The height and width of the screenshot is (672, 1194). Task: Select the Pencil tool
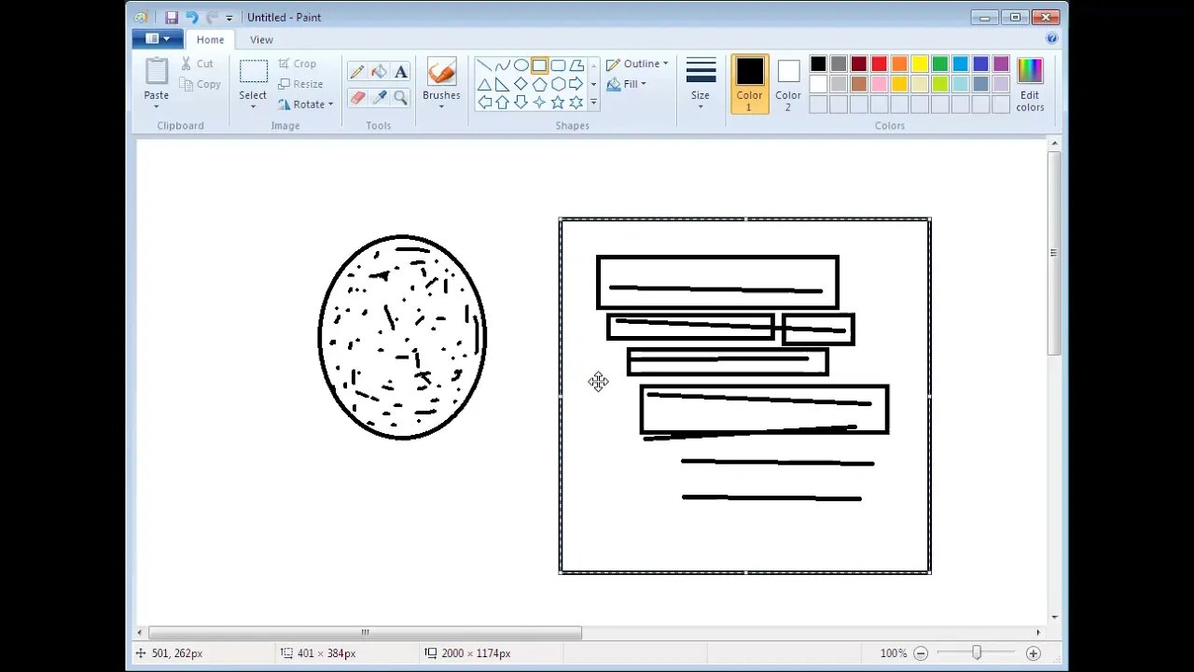click(357, 72)
